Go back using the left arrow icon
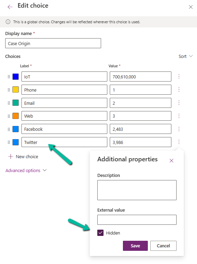The height and width of the screenshot is (264, 197). click(10, 7)
